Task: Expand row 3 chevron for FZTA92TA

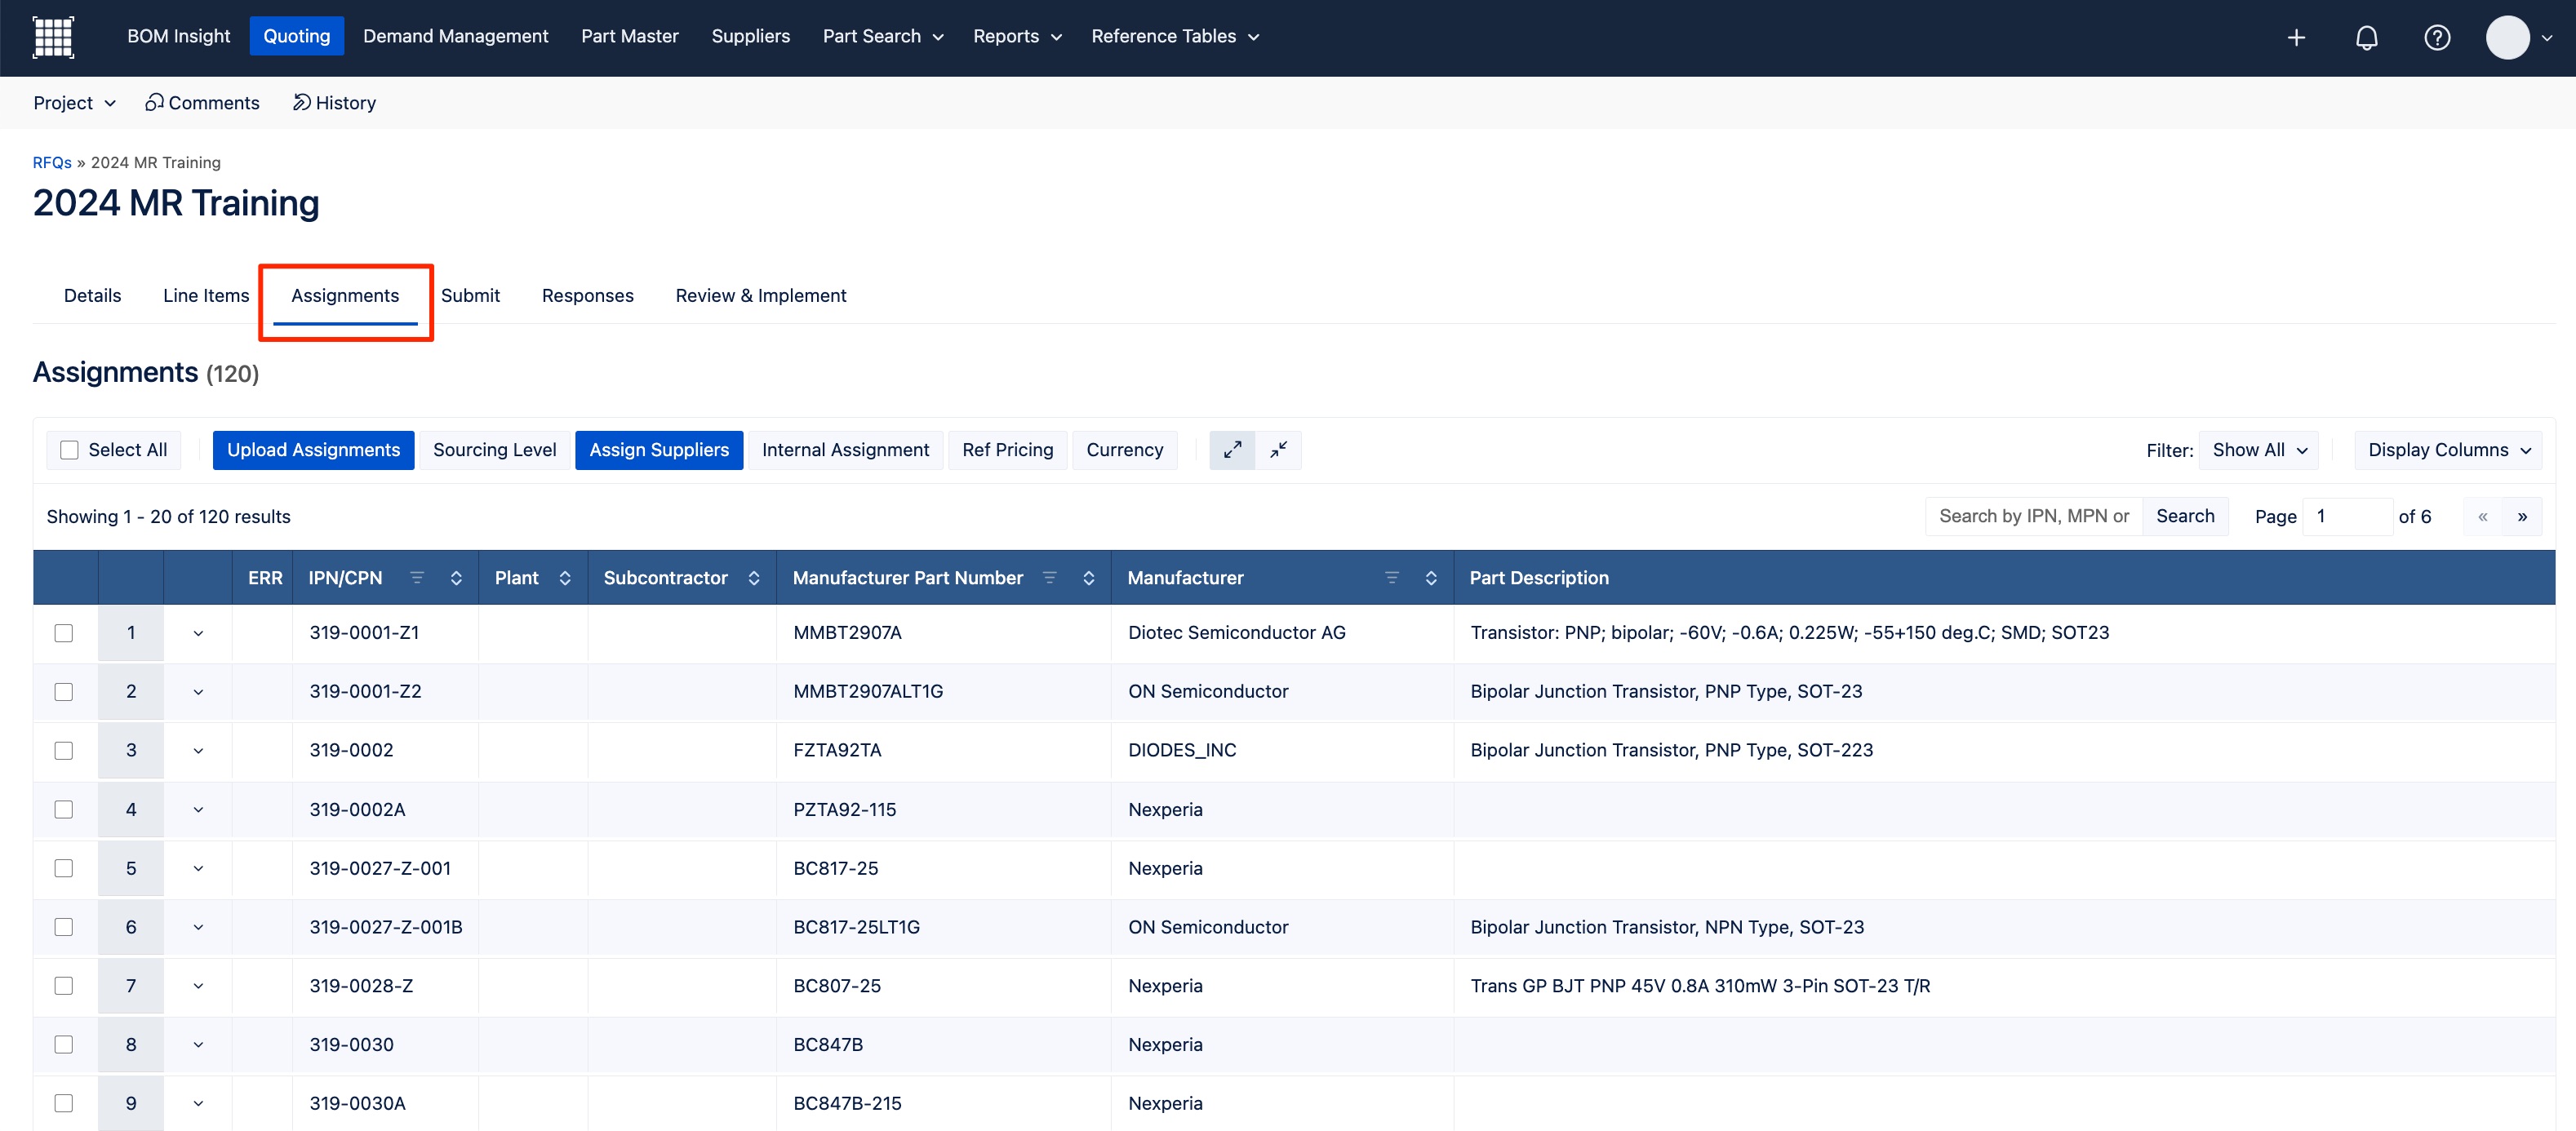Action: [198, 751]
